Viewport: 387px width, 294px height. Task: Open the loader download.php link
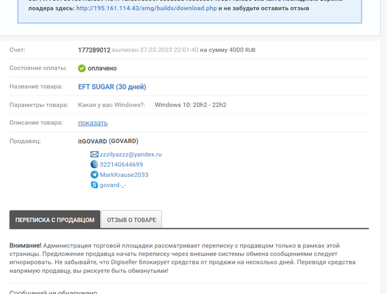pos(146,8)
